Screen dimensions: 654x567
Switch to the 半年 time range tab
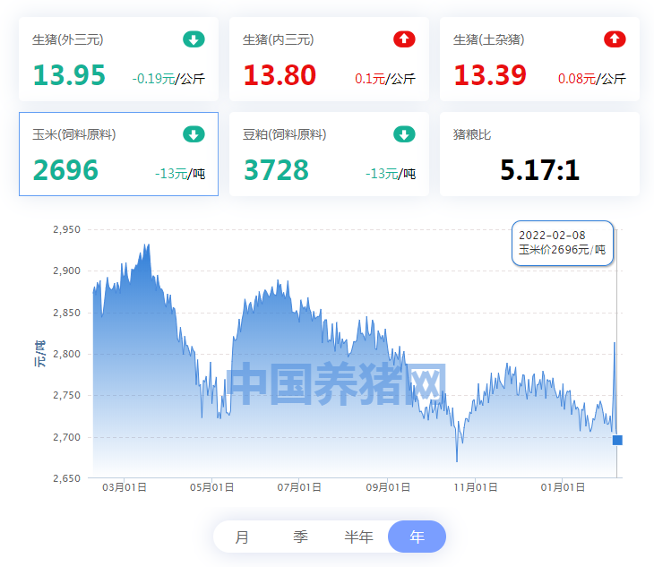(358, 537)
